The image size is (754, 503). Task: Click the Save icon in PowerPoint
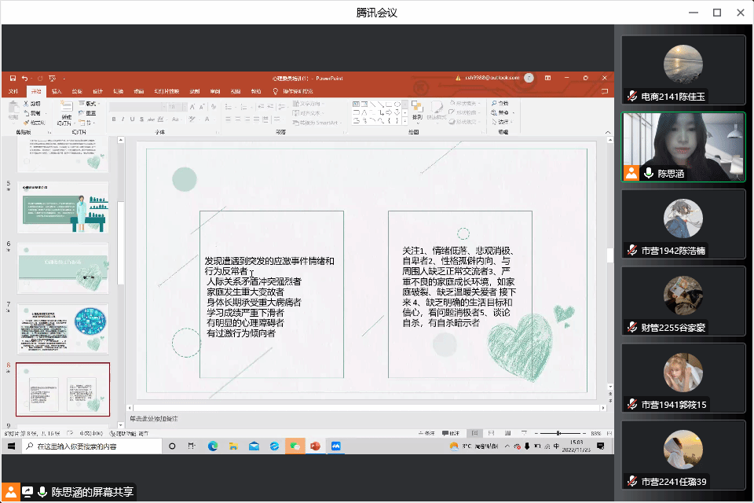[13, 78]
